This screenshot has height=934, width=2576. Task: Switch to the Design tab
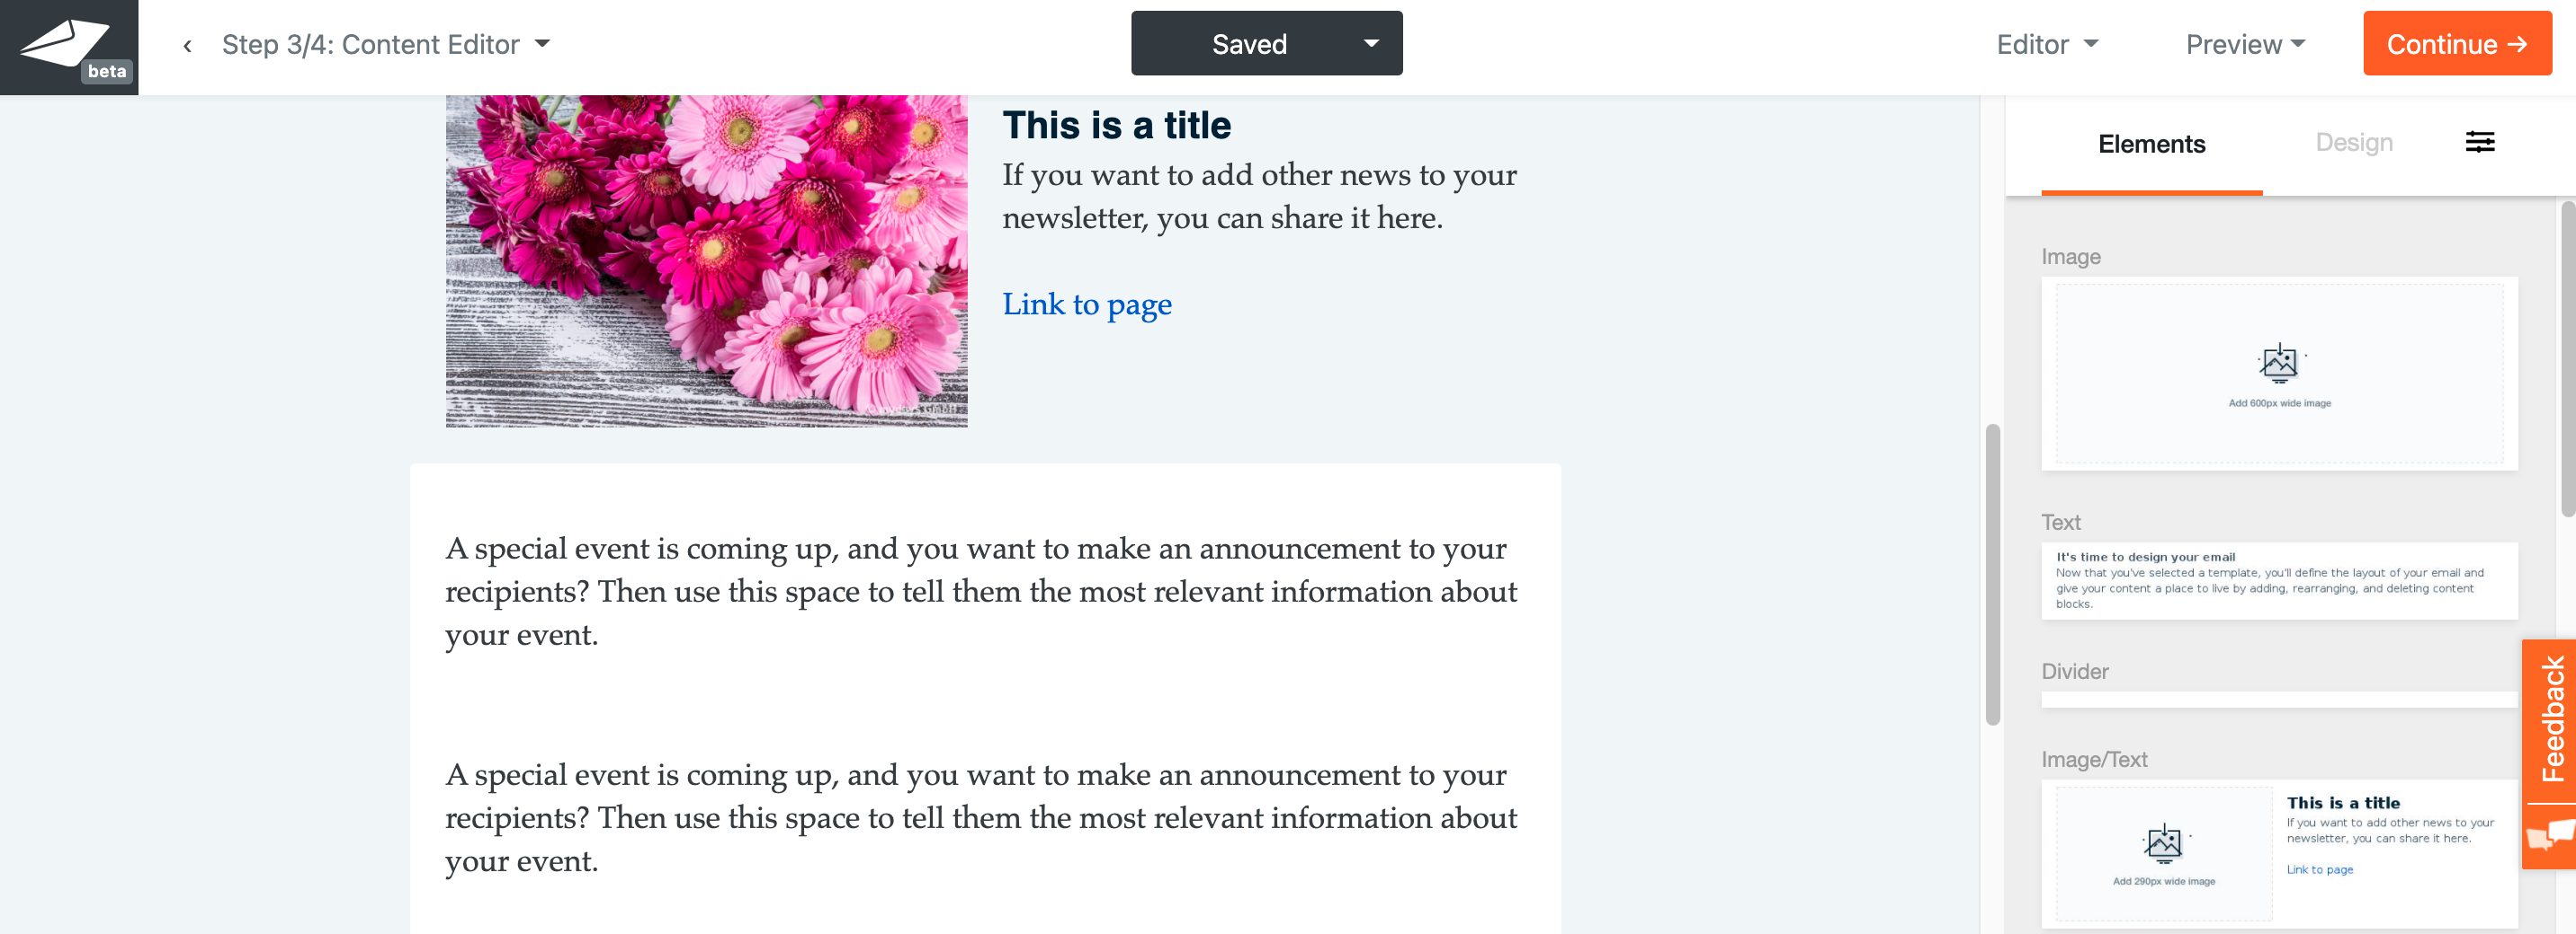[2353, 143]
